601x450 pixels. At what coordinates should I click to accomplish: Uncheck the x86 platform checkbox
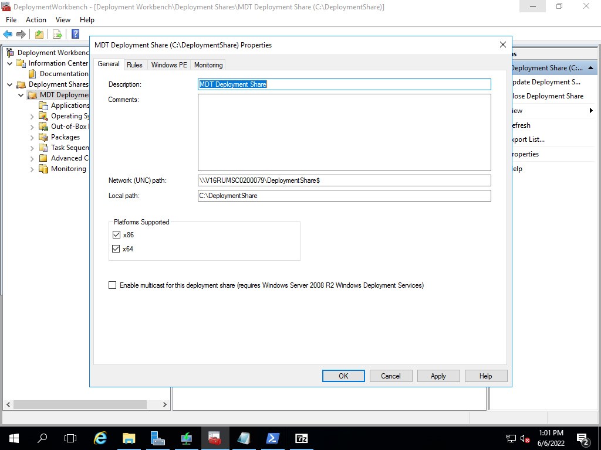(x=116, y=235)
